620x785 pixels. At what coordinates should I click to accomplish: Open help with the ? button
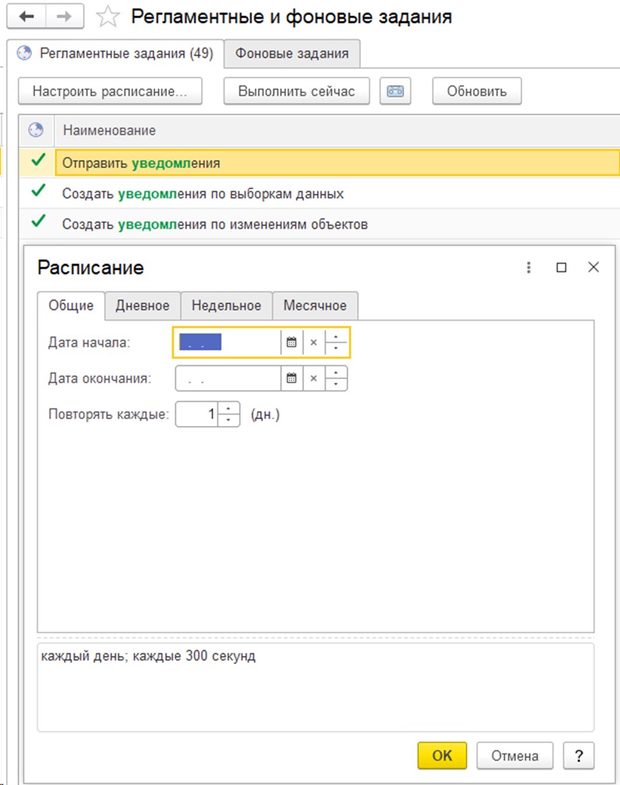(x=579, y=755)
